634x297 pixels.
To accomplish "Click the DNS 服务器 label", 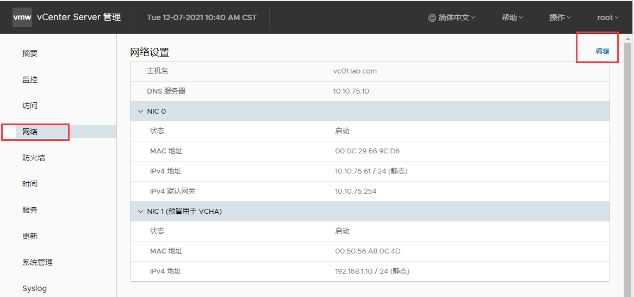I will (166, 91).
